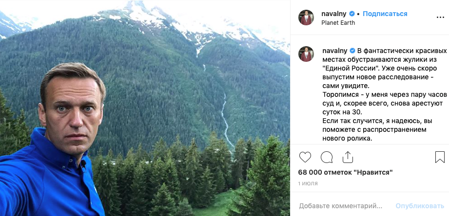Viewport: 449px width, 216px height.
Task: Click the verified badge beside the caption username
Action: pyautogui.click(x=352, y=51)
